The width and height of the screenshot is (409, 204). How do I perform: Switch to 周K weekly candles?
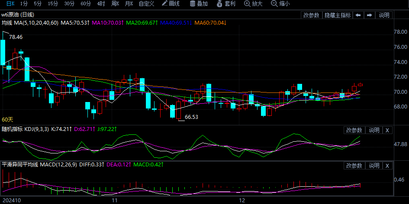point(115,3)
